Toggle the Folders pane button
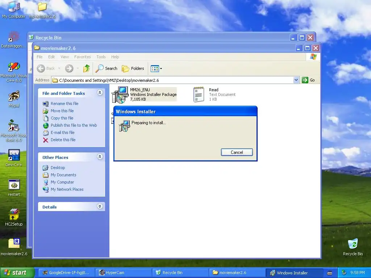This screenshot has width=371, height=278. tap(133, 68)
